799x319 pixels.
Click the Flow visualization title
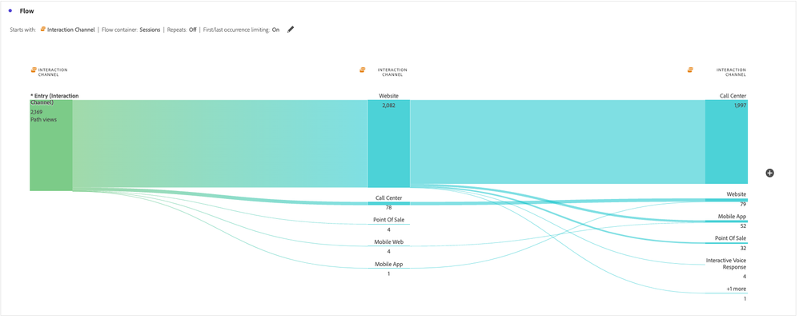[27, 10]
